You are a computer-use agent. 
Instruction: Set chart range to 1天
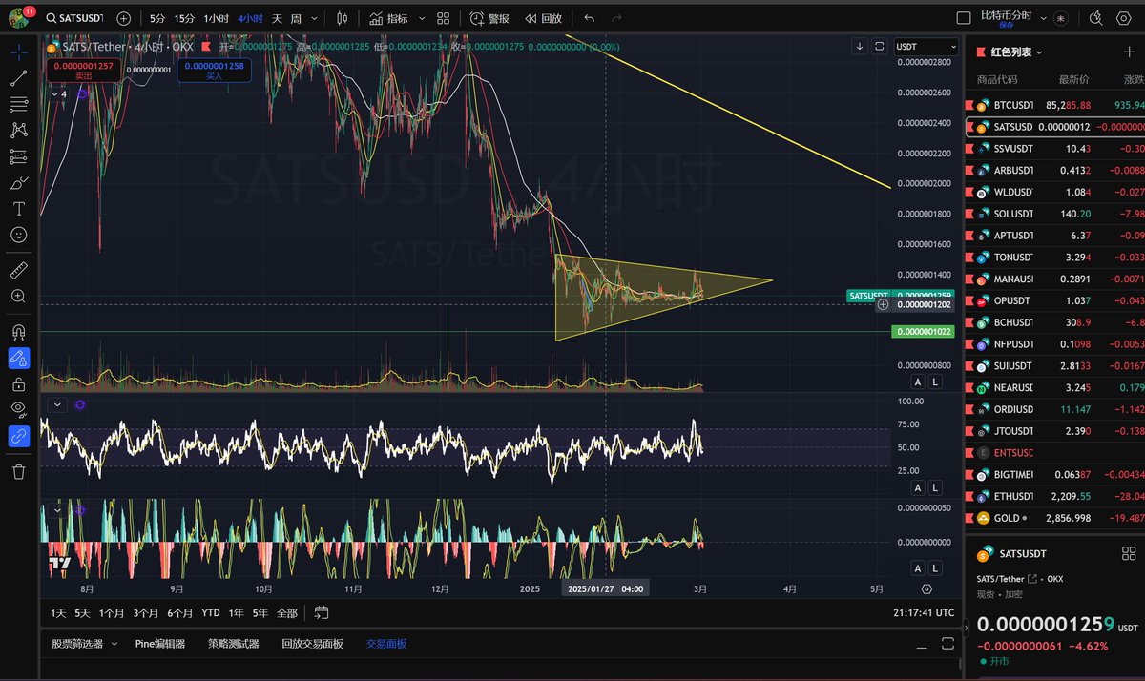(x=58, y=612)
